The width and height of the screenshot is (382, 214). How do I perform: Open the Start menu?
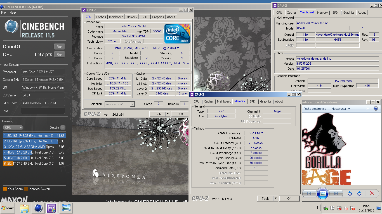[x=8, y=208]
